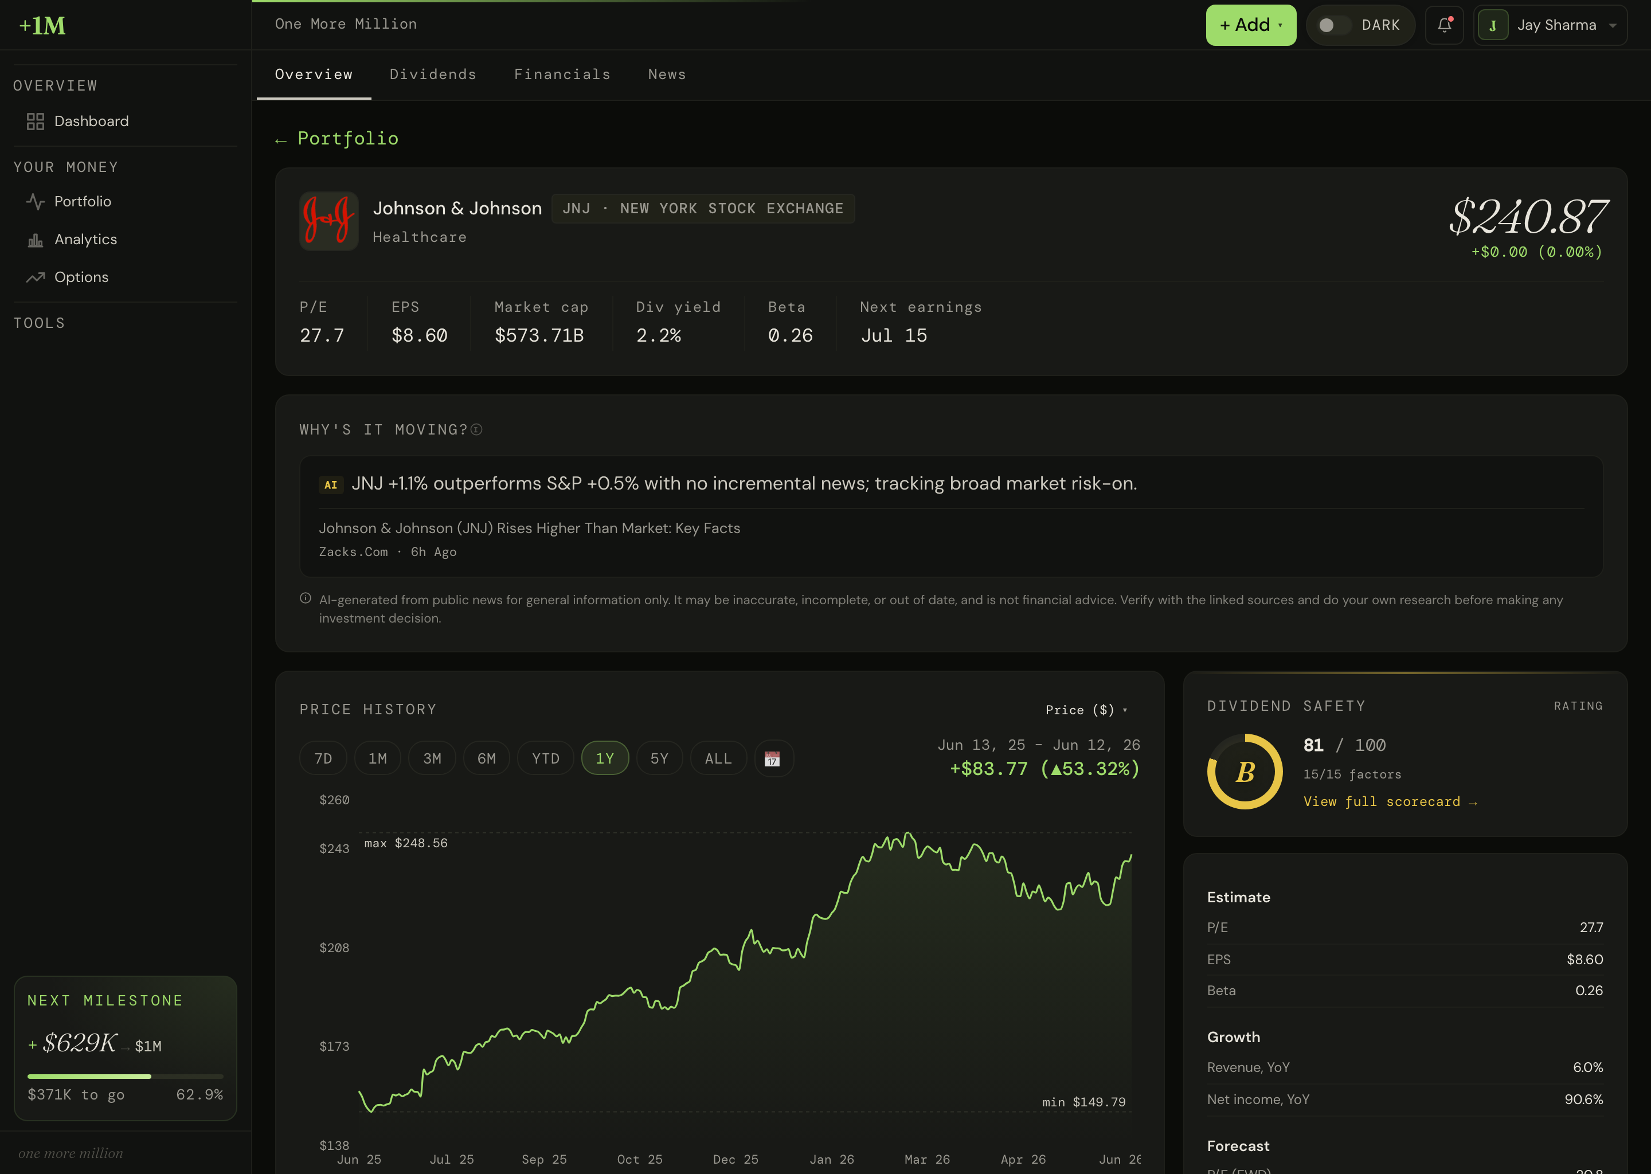This screenshot has width=1651, height=1174.
Task: Select the YTD price range
Action: [x=546, y=758]
